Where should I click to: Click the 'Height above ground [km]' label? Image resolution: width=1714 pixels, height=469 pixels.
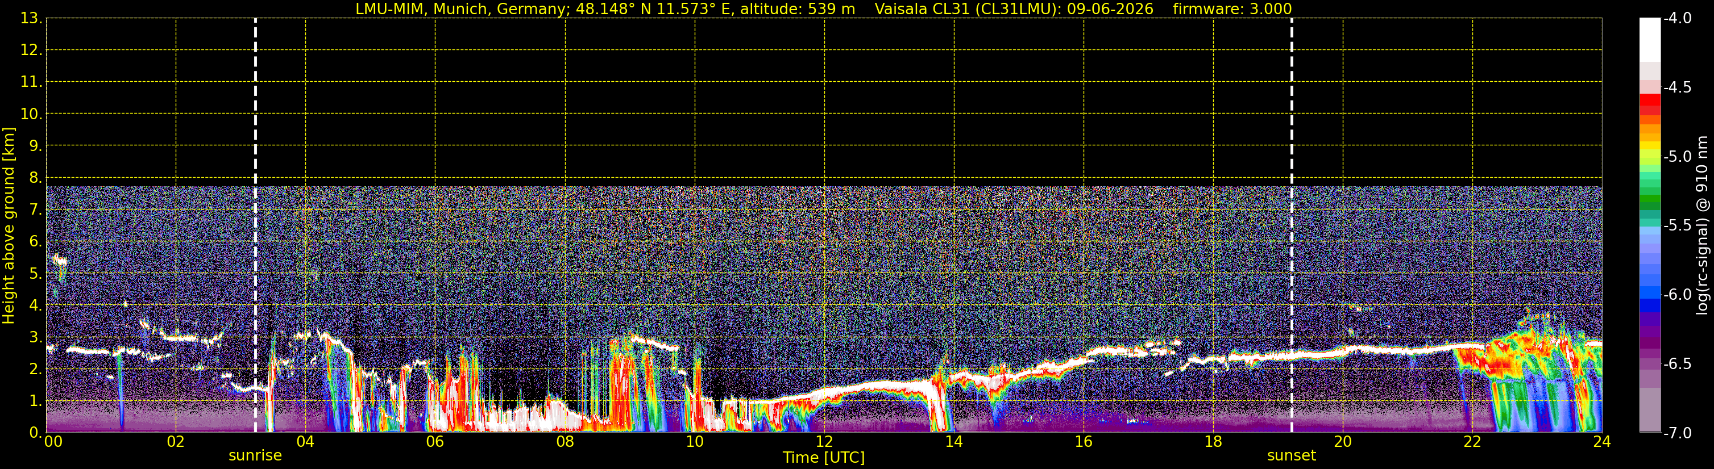(9, 225)
